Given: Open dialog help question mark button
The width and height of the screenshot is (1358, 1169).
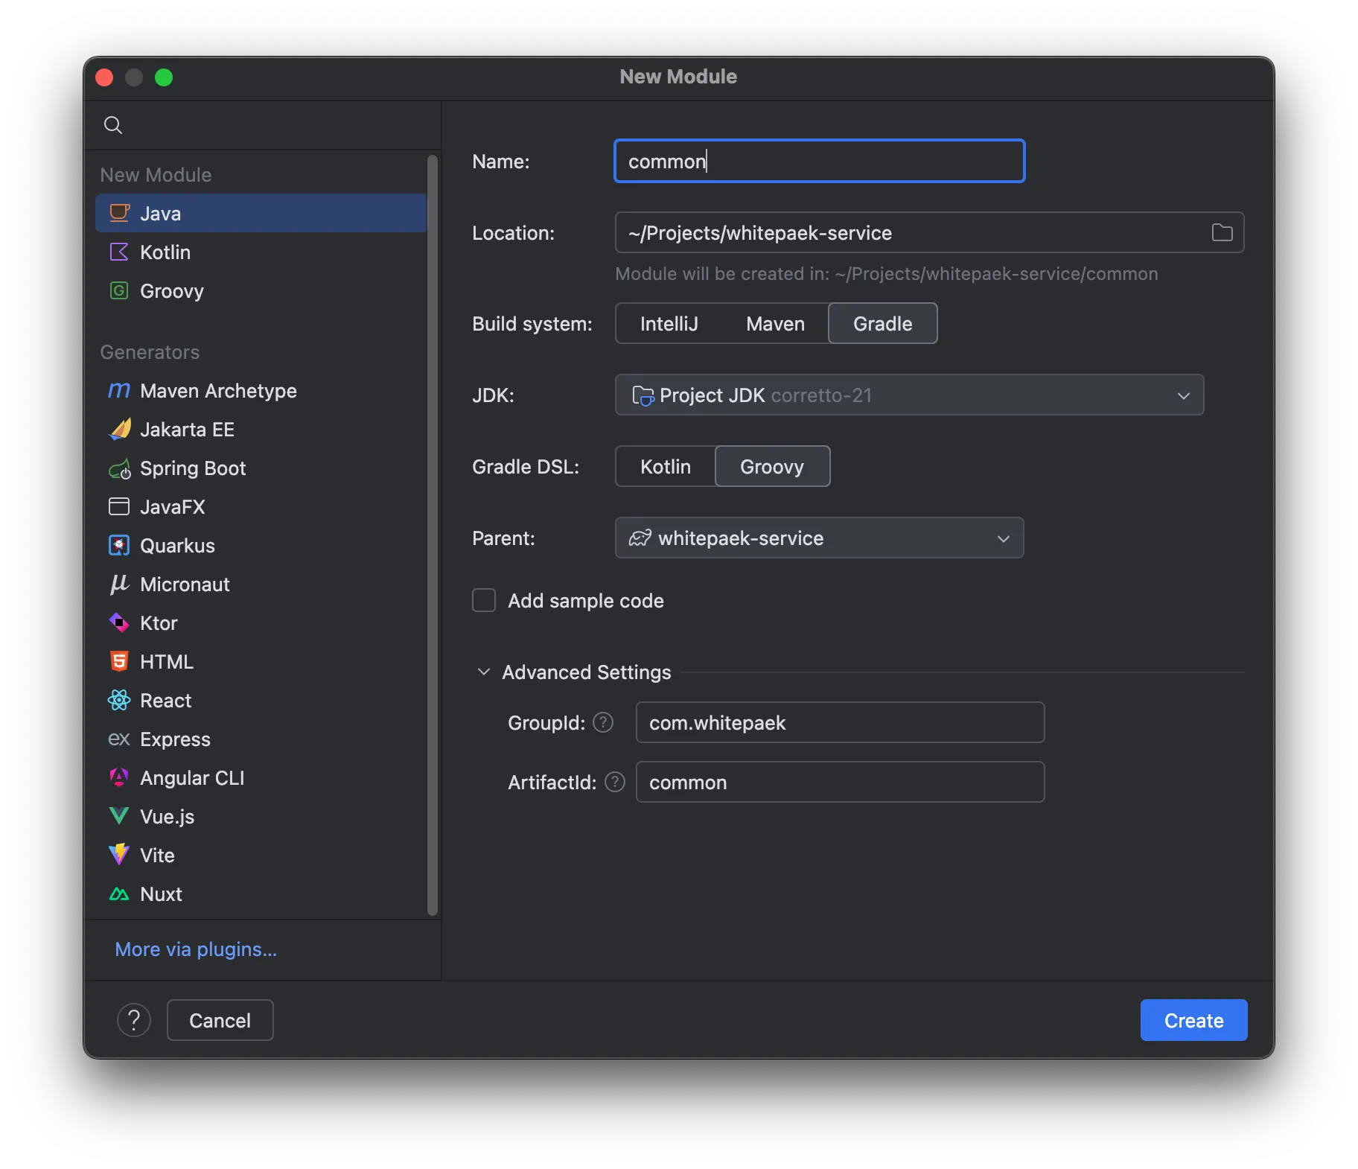Looking at the screenshot, I should [134, 1020].
